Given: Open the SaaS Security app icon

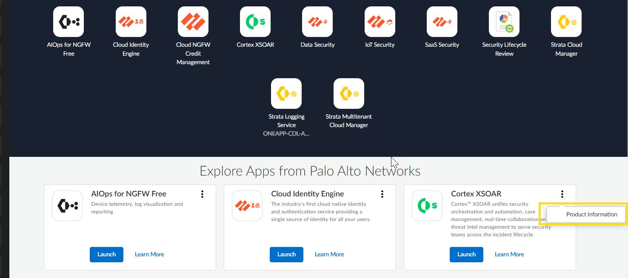Looking at the screenshot, I should click(x=442, y=22).
